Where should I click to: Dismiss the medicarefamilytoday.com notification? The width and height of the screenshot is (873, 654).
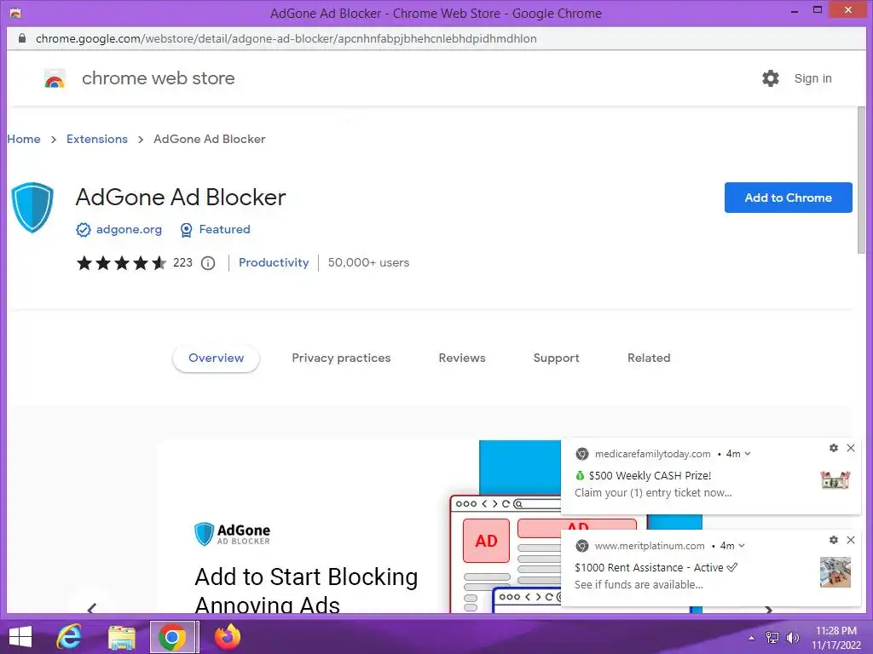click(x=851, y=448)
